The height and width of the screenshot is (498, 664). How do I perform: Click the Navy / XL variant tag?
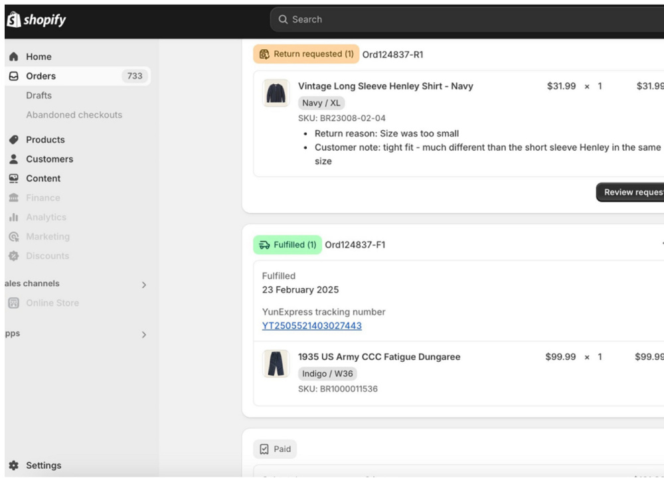tap(321, 103)
